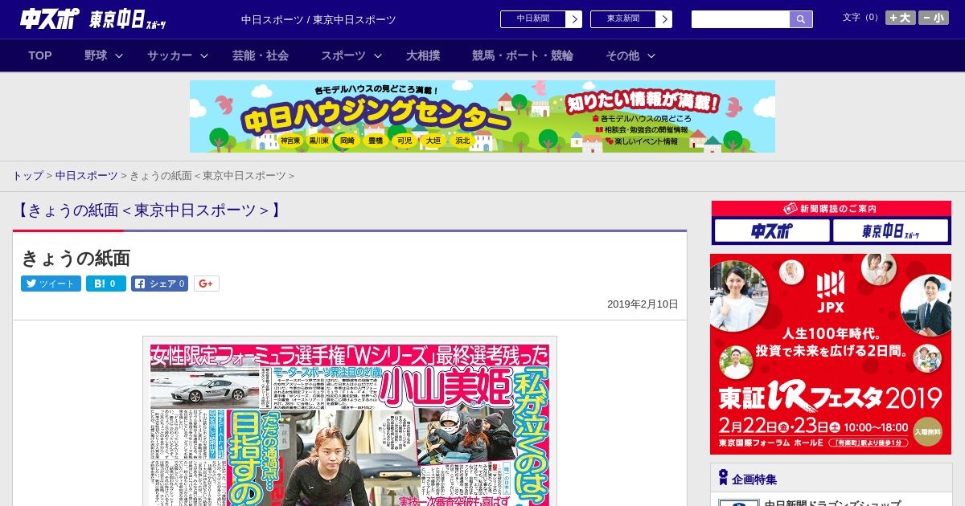Click the きょうの紙面 article heading
965x506 pixels.
[x=76, y=258]
